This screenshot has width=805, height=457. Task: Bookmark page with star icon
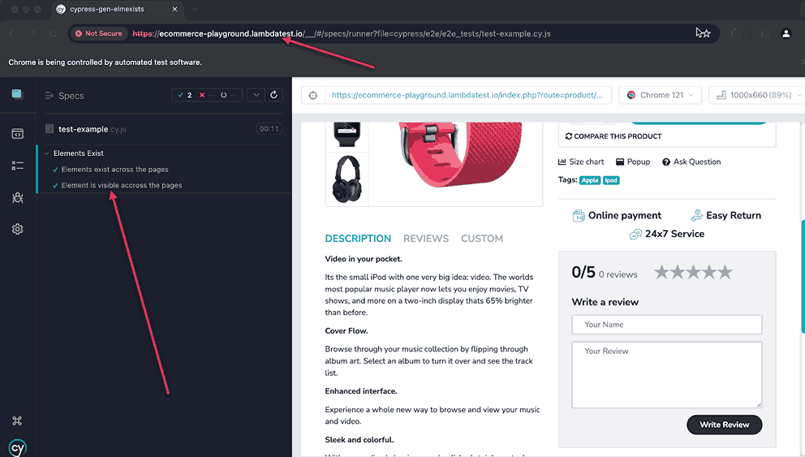(x=707, y=33)
